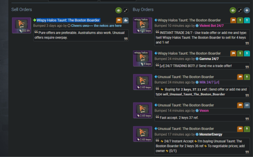Click green trade offer bolt on MonsterEnergy listing
This screenshot has width=253, height=157.
pos(247,129)
